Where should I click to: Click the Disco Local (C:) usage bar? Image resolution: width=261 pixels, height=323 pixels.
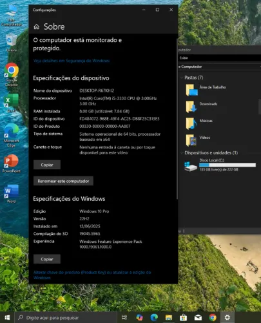[x=227, y=165]
